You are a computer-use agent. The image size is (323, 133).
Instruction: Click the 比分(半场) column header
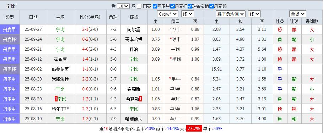(90, 17)
